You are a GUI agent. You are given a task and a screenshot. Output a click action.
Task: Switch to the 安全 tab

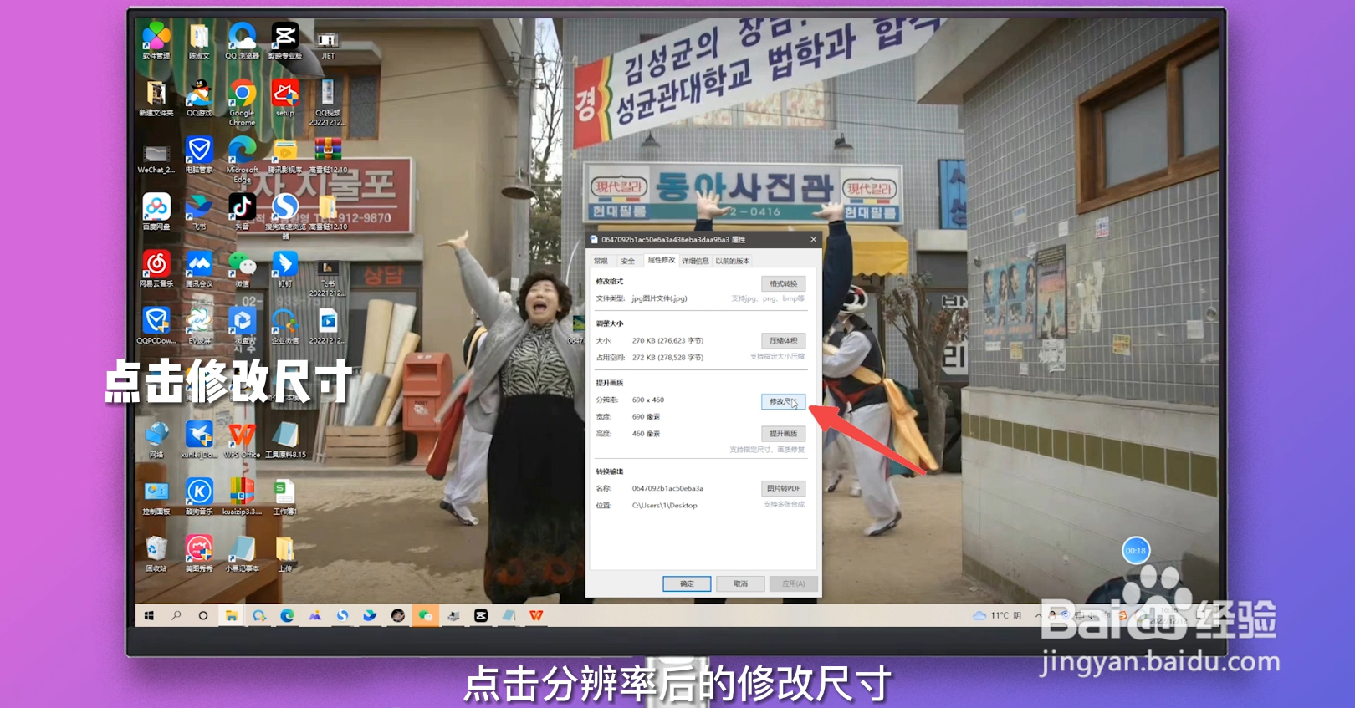click(x=628, y=261)
